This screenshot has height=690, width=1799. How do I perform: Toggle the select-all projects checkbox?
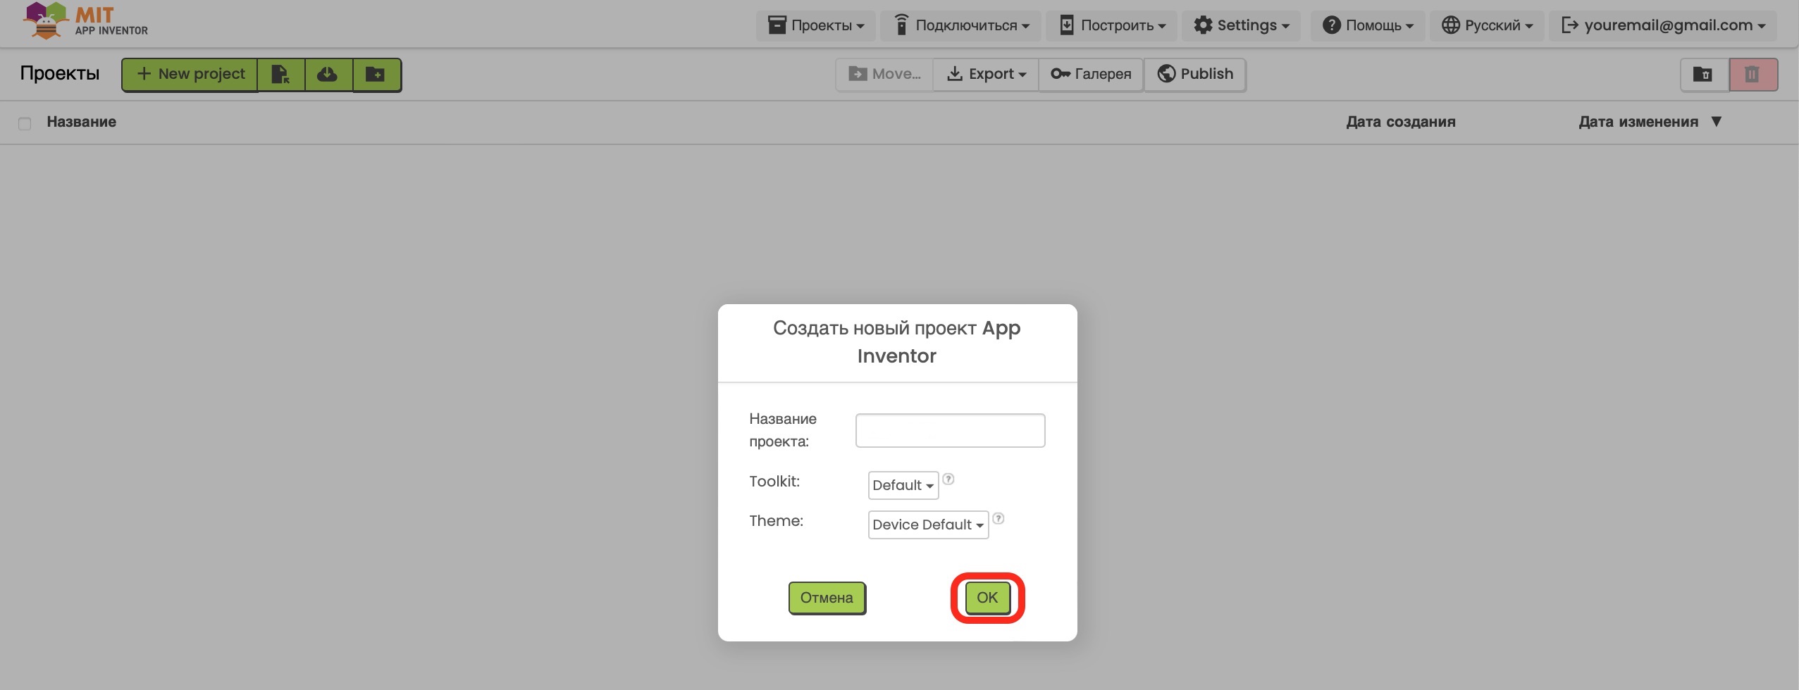25,123
